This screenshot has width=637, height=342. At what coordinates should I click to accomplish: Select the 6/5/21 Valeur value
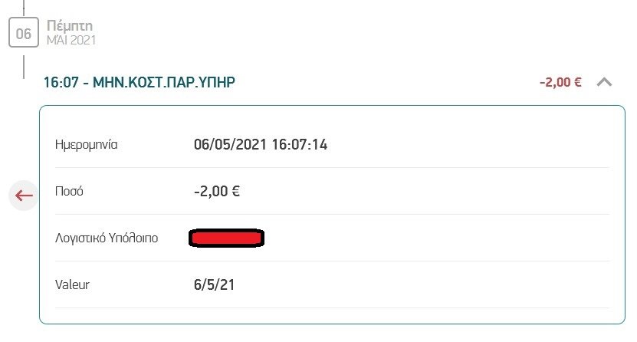point(215,284)
